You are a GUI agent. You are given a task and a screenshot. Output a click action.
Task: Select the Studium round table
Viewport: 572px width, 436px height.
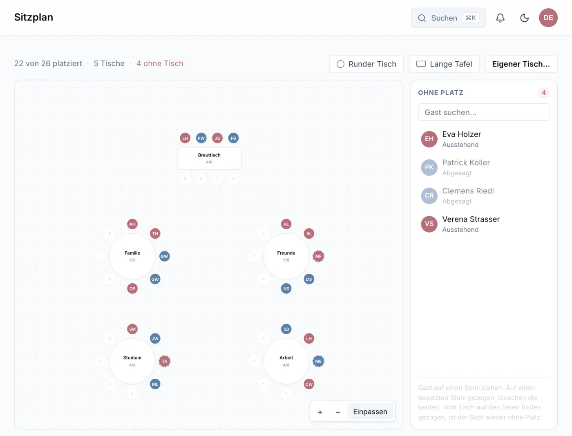132,361
